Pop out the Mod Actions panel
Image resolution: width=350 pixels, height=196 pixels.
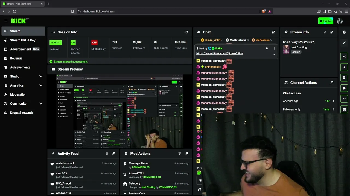coord(186,154)
